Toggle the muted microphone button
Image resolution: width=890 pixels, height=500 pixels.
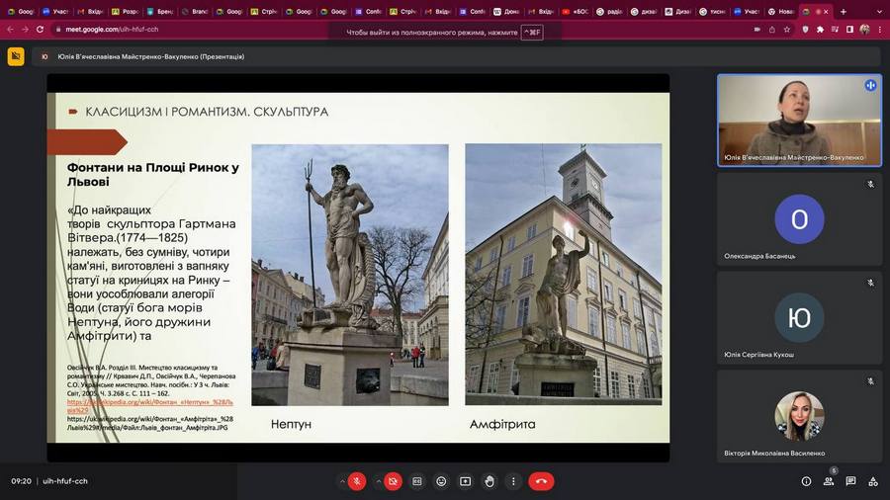[357, 481]
